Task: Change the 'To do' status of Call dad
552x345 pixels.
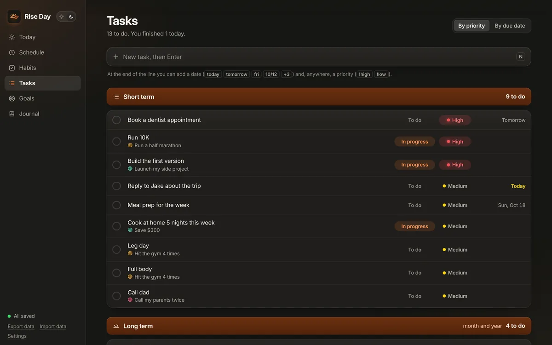Action: [414, 296]
